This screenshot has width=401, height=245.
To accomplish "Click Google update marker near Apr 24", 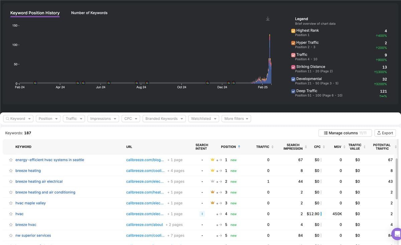I will (78, 83).
